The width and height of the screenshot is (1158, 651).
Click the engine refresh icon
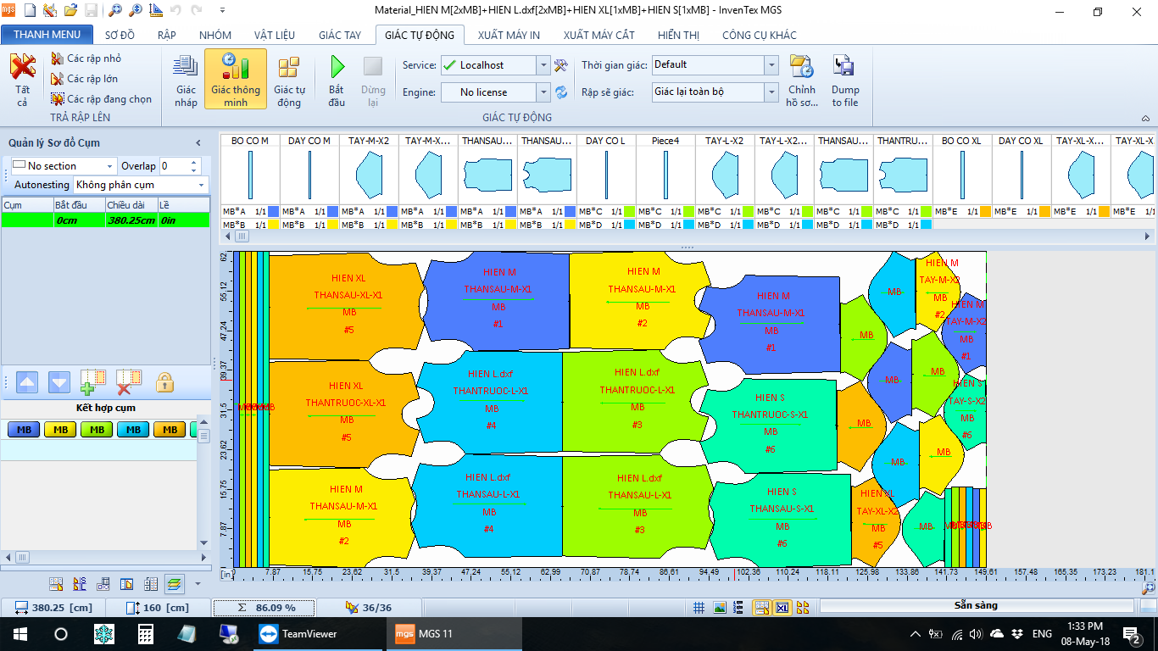[x=560, y=92]
